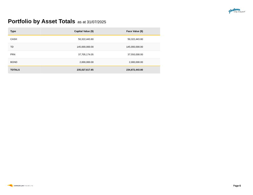
Task: Click the CASH row label
Action: pos(14,39)
